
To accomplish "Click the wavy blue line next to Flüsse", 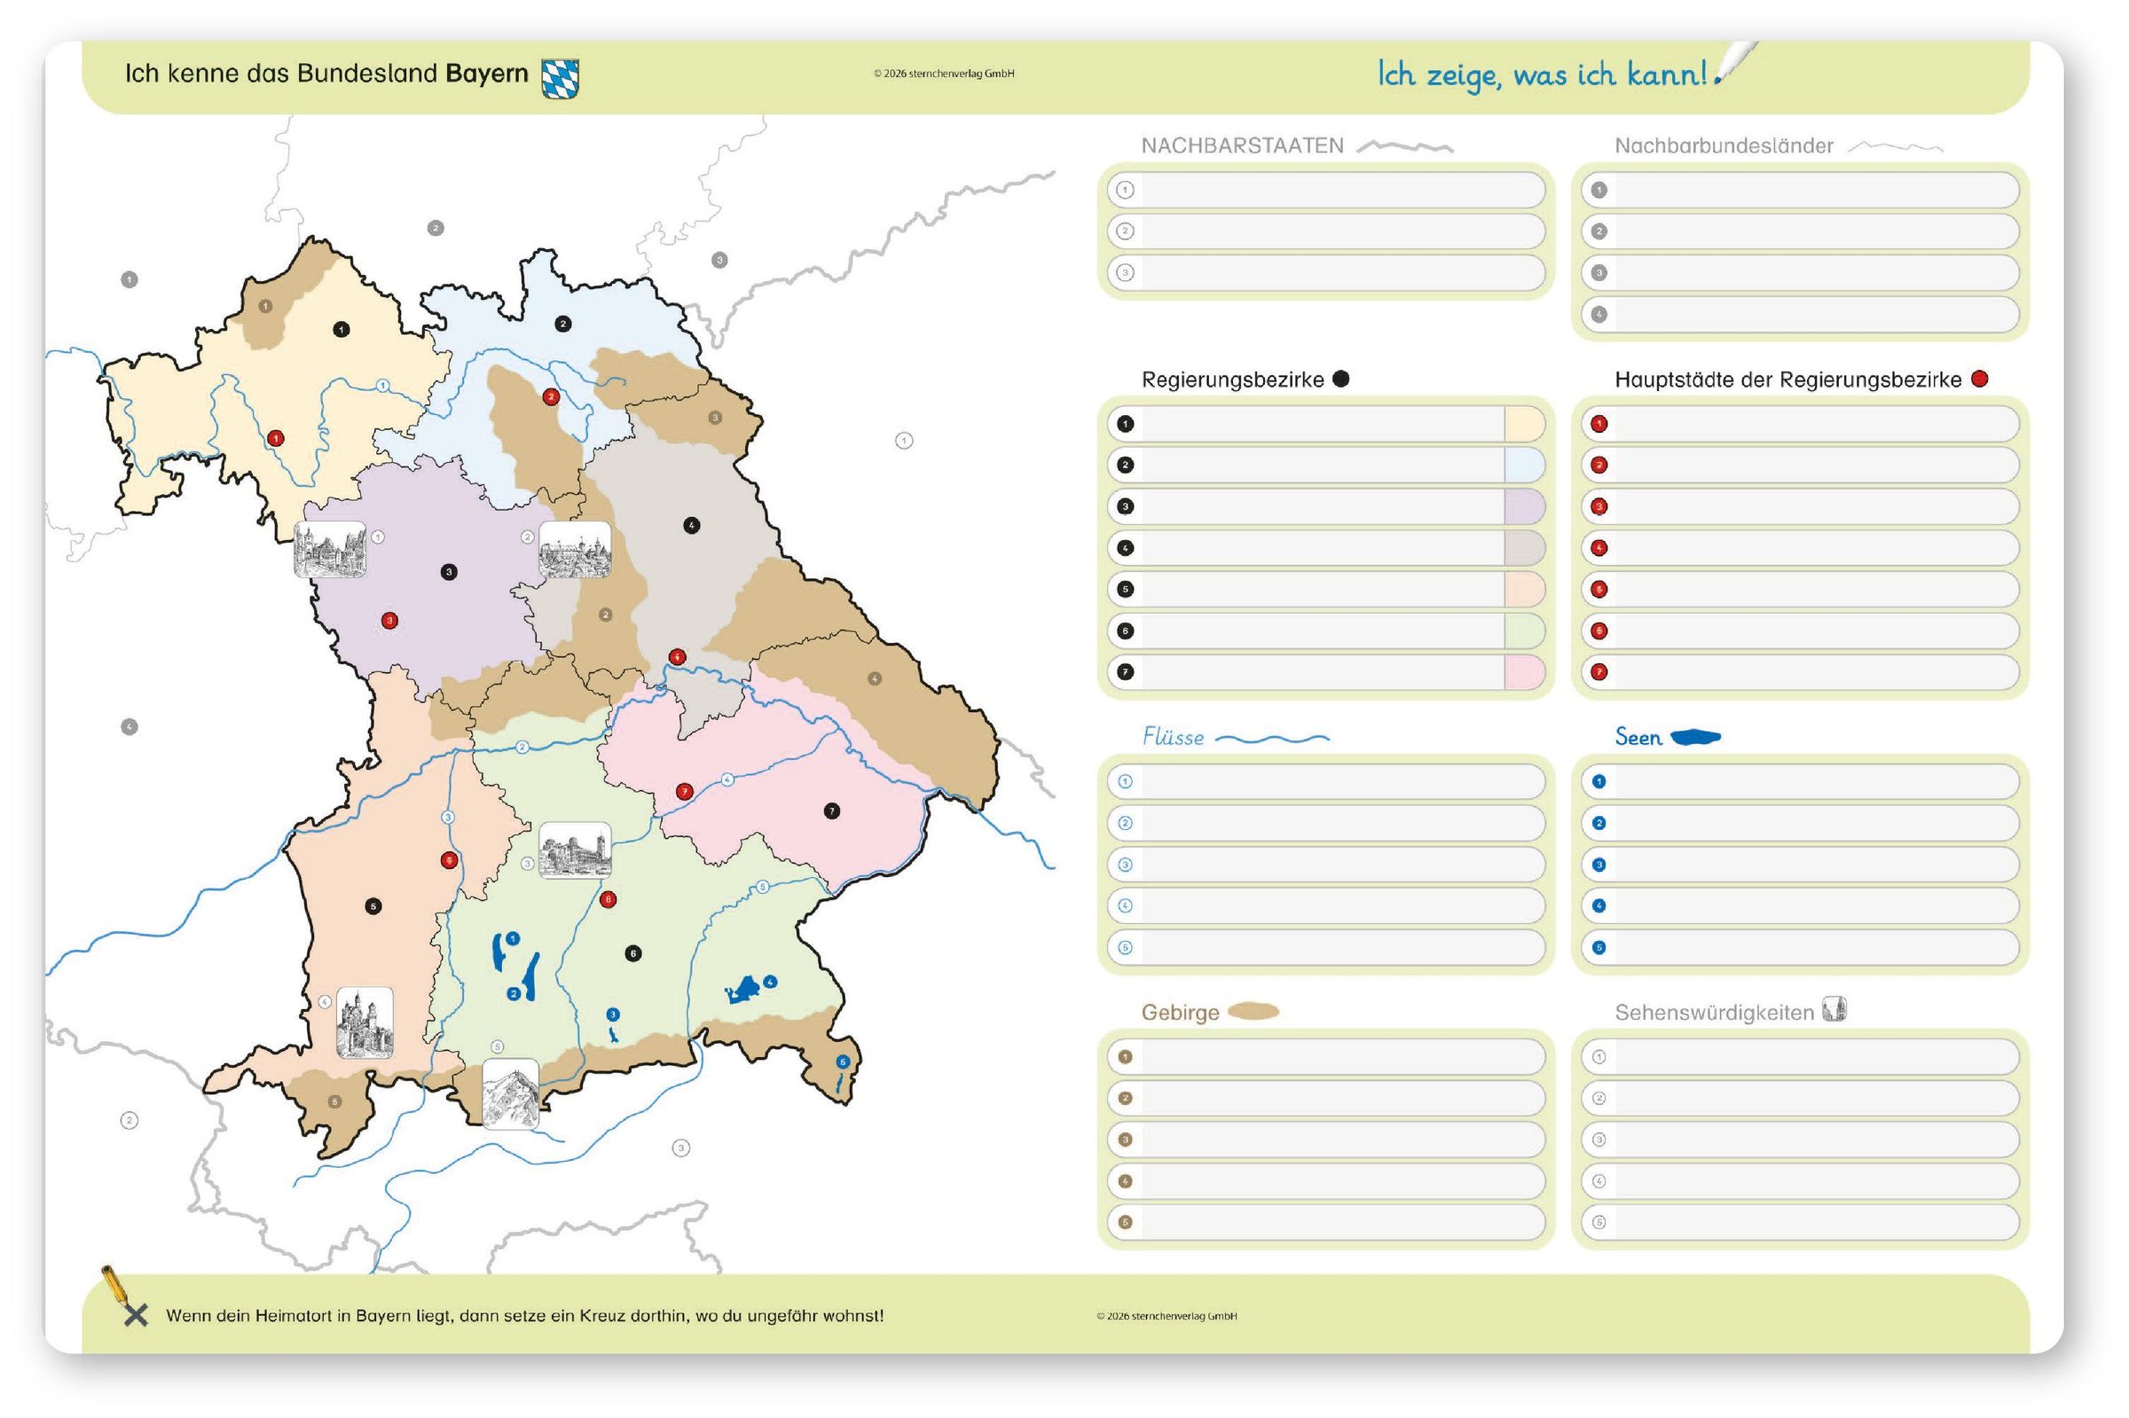I will pyautogui.click(x=1270, y=738).
